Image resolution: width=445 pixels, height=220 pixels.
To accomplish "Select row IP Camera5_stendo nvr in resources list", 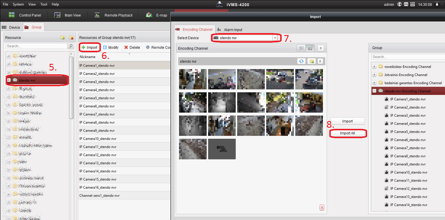I will point(124,98).
